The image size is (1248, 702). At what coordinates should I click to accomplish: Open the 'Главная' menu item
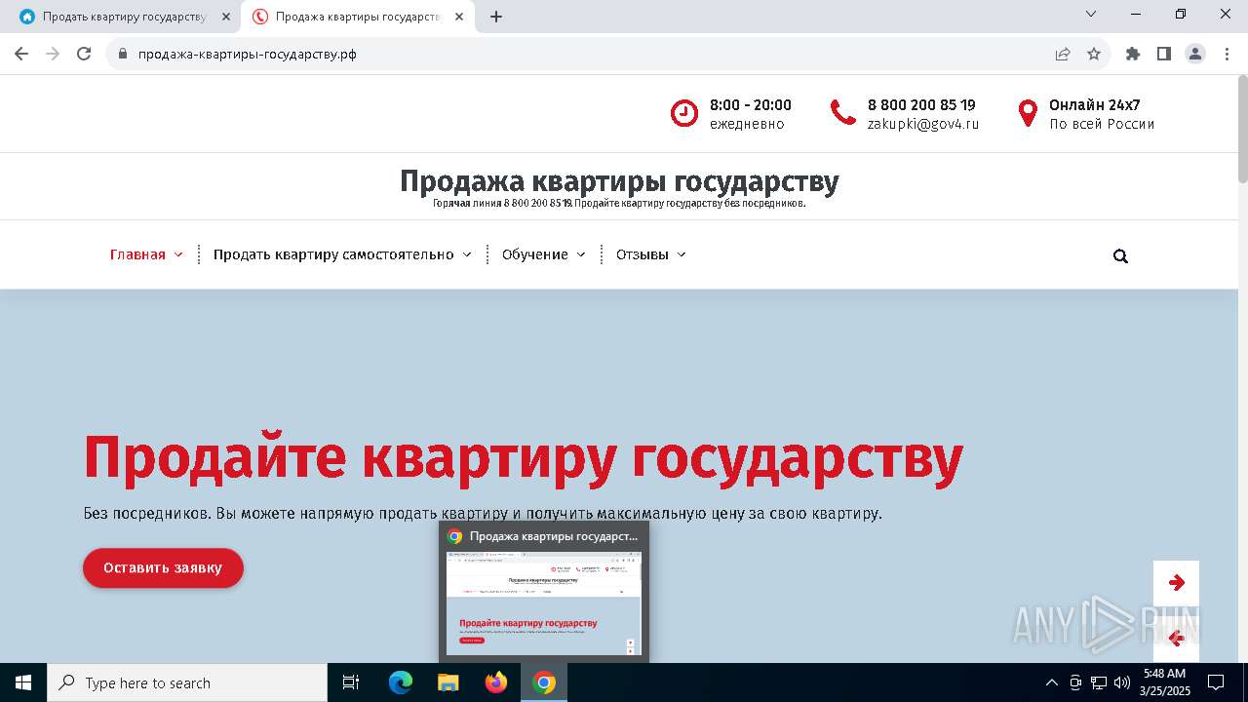(137, 254)
